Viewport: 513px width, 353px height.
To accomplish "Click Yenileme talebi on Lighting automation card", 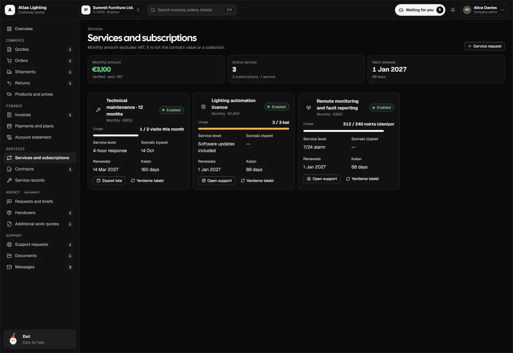I will tap(257, 181).
